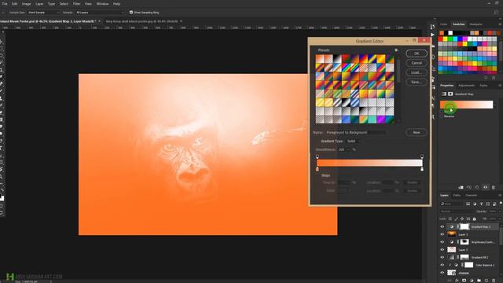
Task: Click the gradient map adjustment icon in Properties
Action: (444, 94)
